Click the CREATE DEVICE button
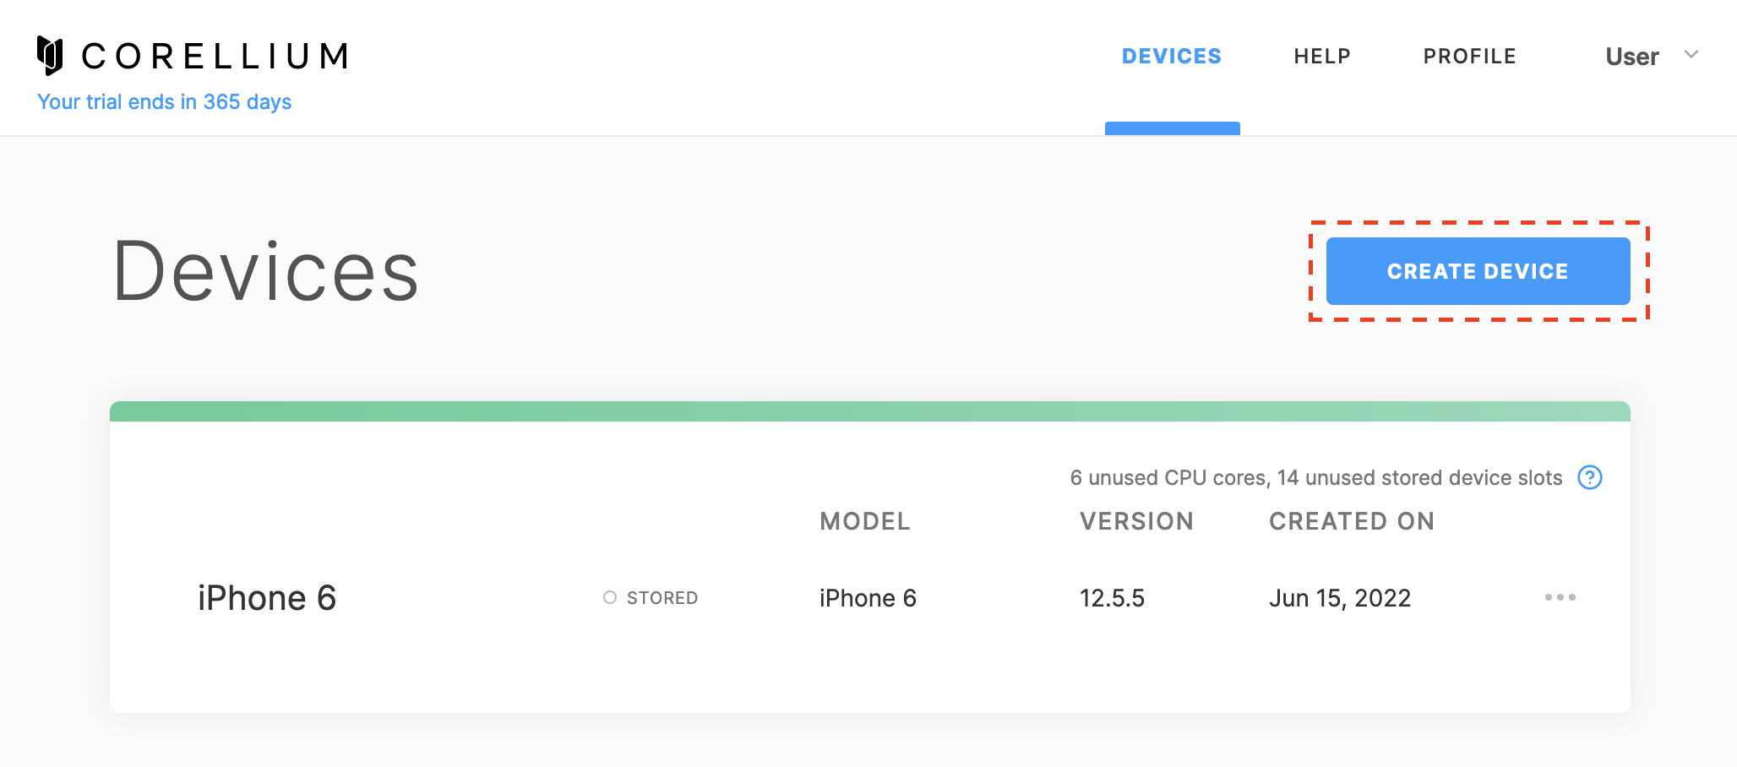This screenshot has height=767, width=1737. [1478, 271]
